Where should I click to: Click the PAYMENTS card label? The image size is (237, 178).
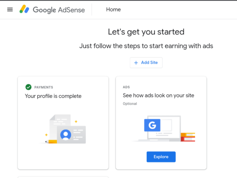[x=44, y=87]
